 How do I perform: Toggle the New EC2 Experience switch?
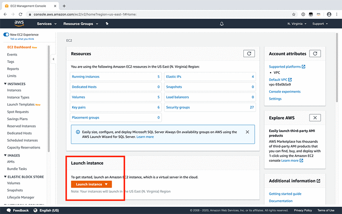[x=6, y=35]
